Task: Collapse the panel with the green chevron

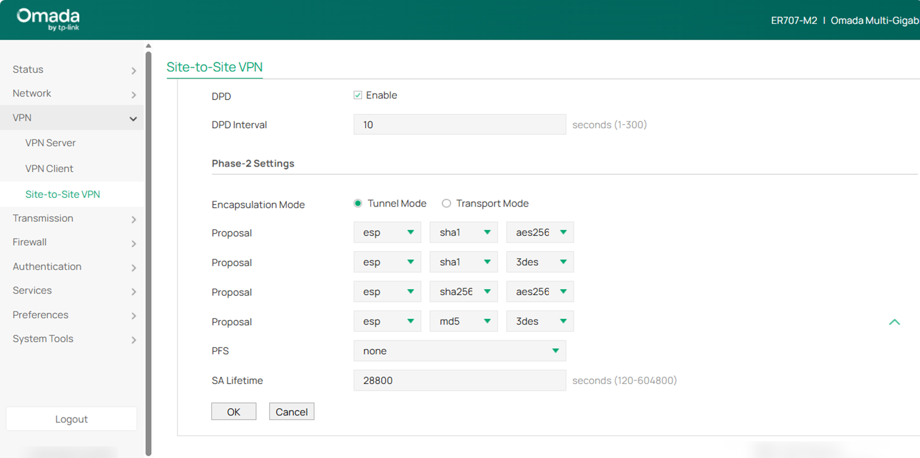Action: pyautogui.click(x=894, y=322)
